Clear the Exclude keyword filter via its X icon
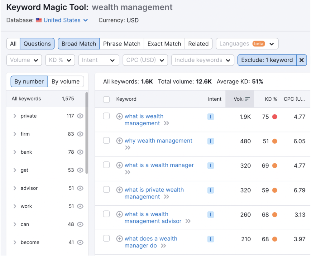This screenshot has width=321, height=259. point(301,60)
